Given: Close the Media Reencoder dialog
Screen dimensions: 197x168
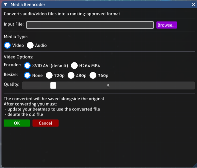Looking at the screenshot, I should [x=192, y=5].
